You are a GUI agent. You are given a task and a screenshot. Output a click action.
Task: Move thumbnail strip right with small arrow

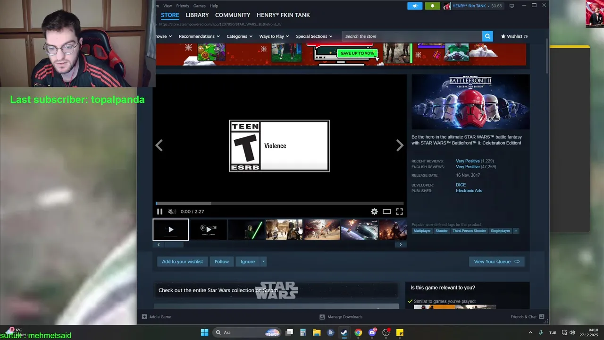(401, 245)
